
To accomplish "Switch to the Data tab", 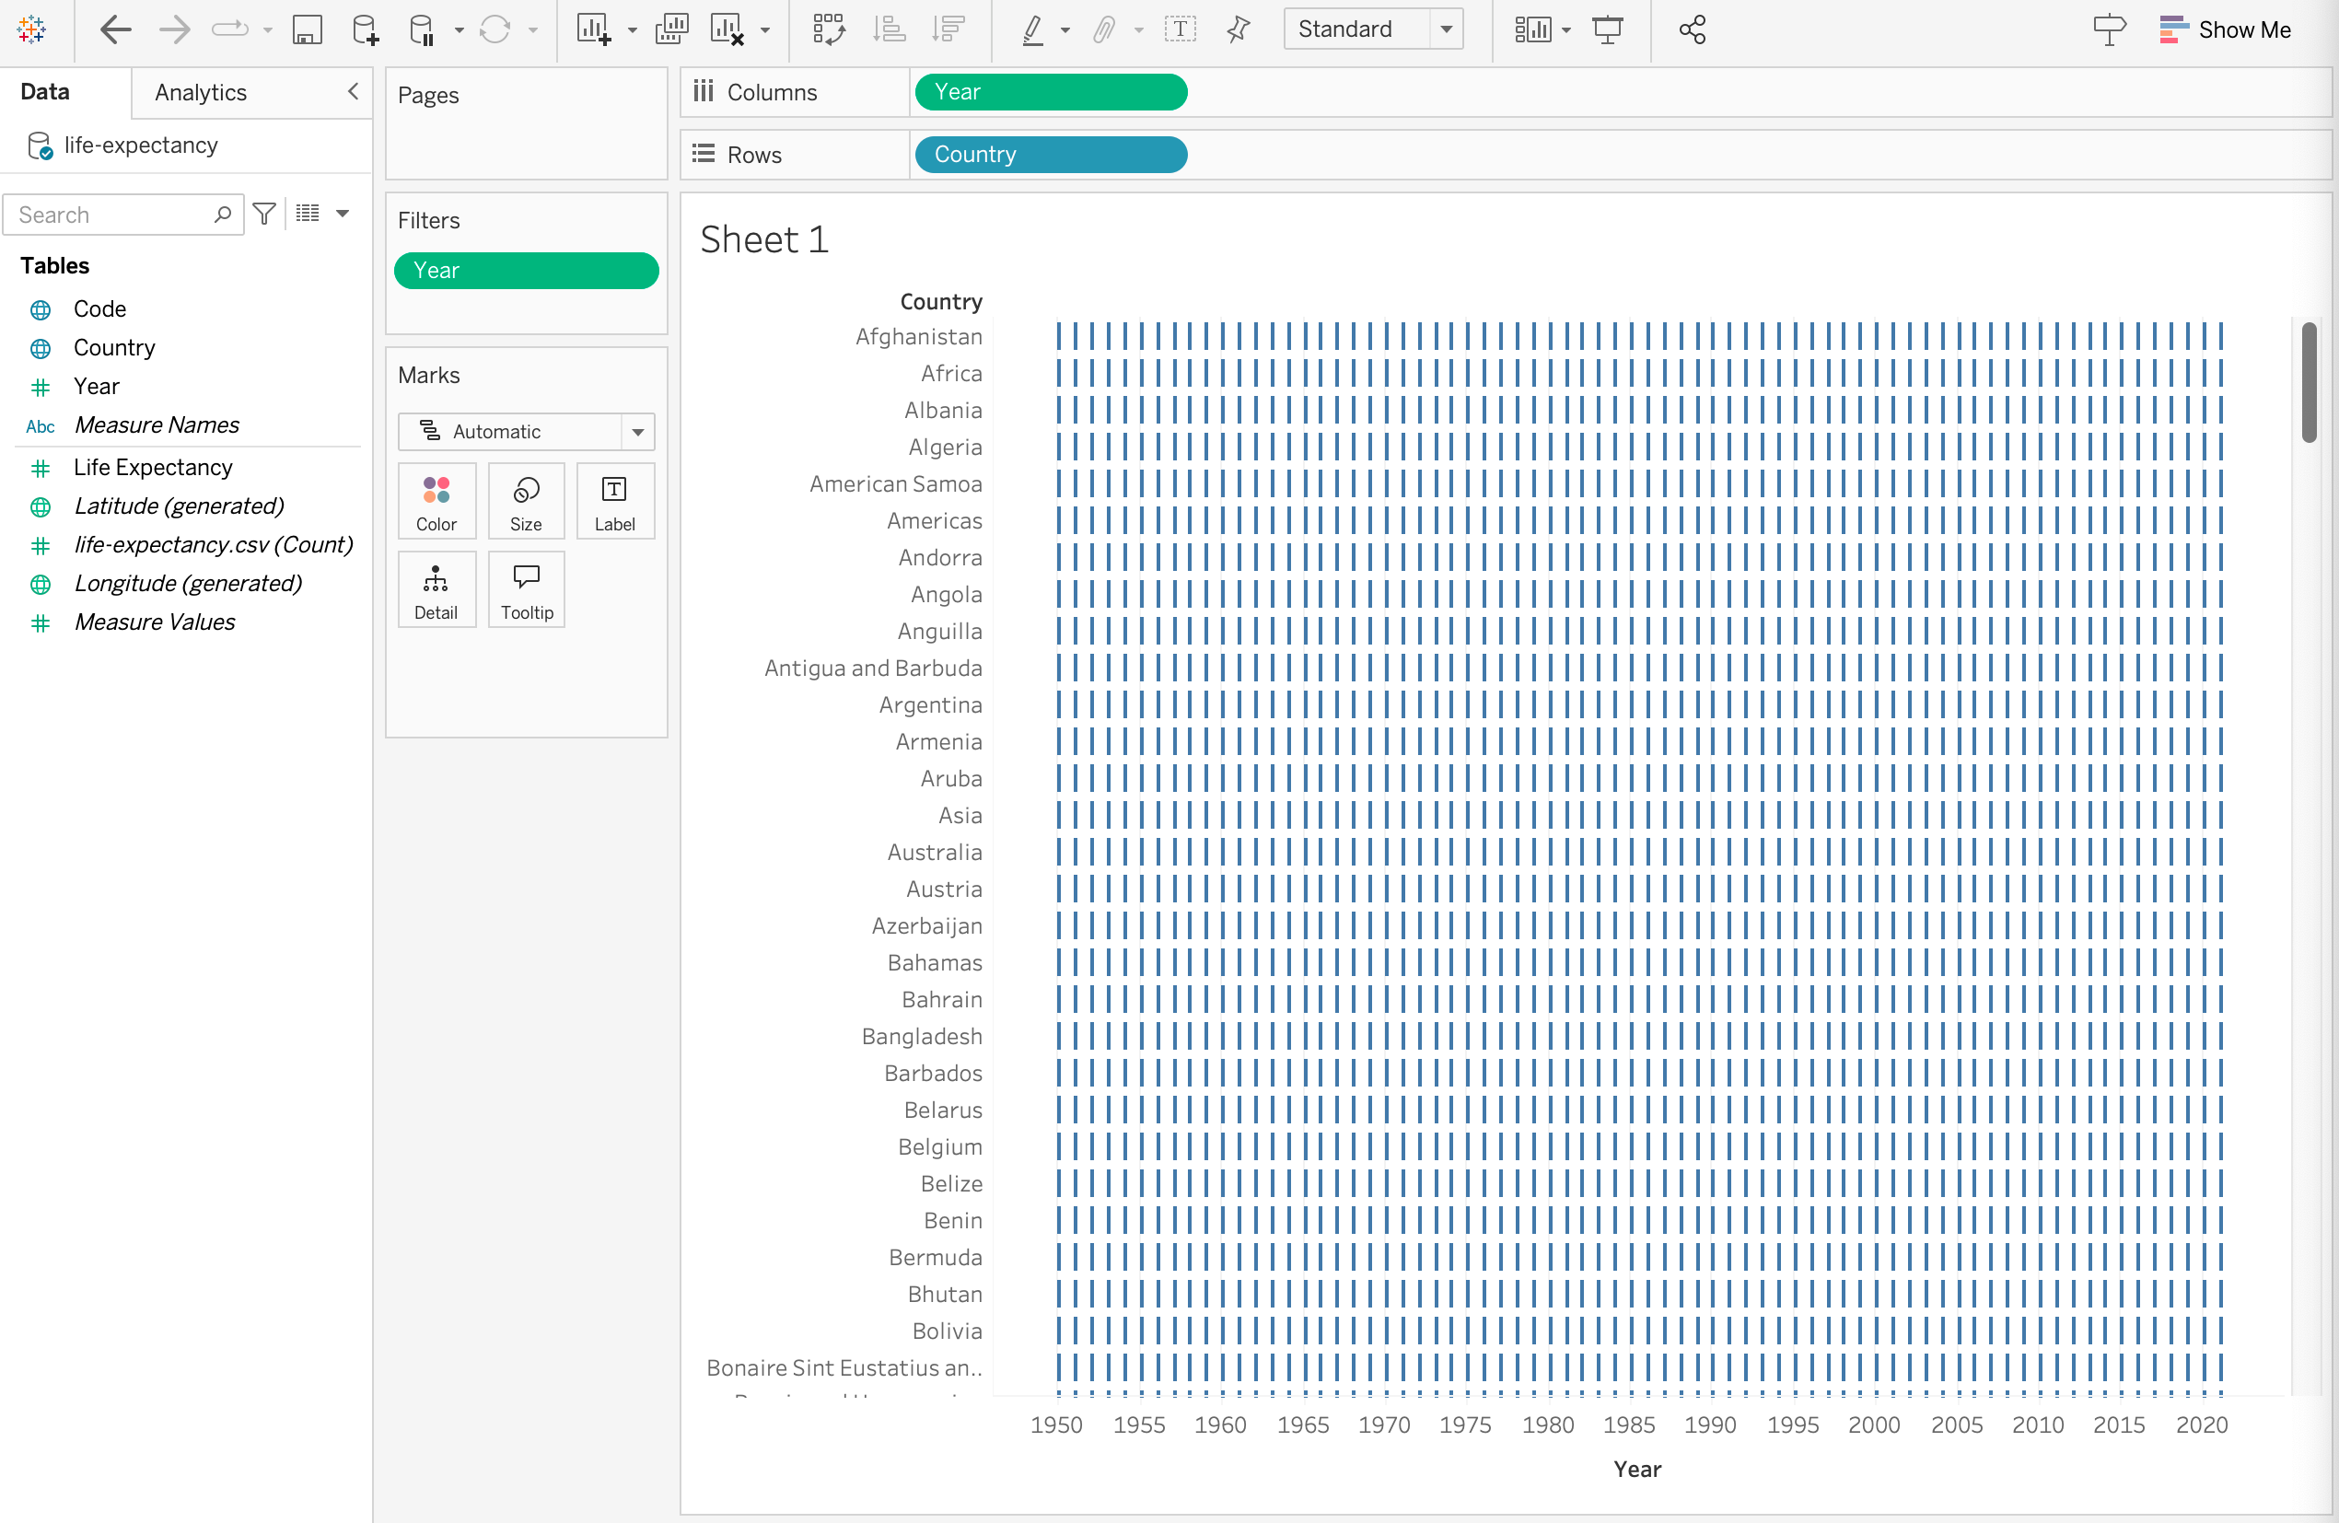I will tap(45, 91).
